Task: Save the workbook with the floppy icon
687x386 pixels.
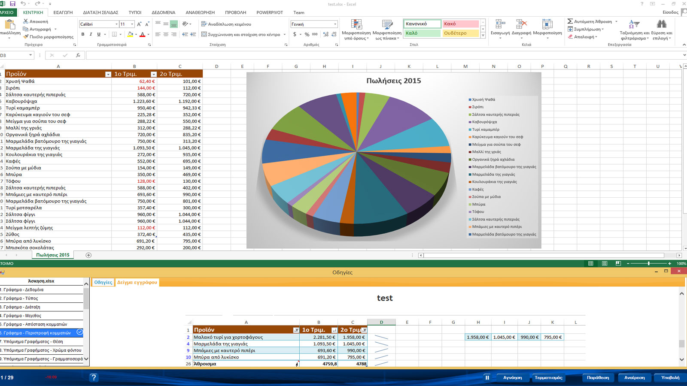Action: pyautogui.click(x=12, y=4)
